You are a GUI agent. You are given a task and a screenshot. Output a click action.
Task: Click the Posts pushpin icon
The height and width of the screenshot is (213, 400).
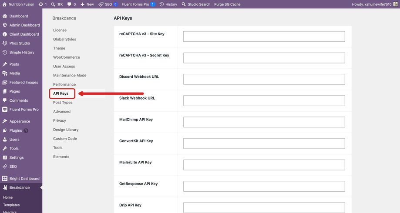tap(5, 64)
